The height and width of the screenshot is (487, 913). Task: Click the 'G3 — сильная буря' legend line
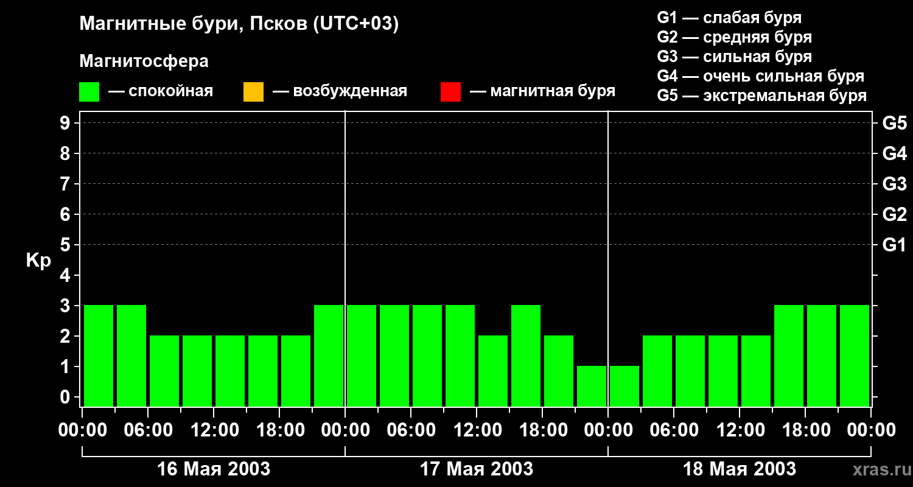(x=734, y=57)
